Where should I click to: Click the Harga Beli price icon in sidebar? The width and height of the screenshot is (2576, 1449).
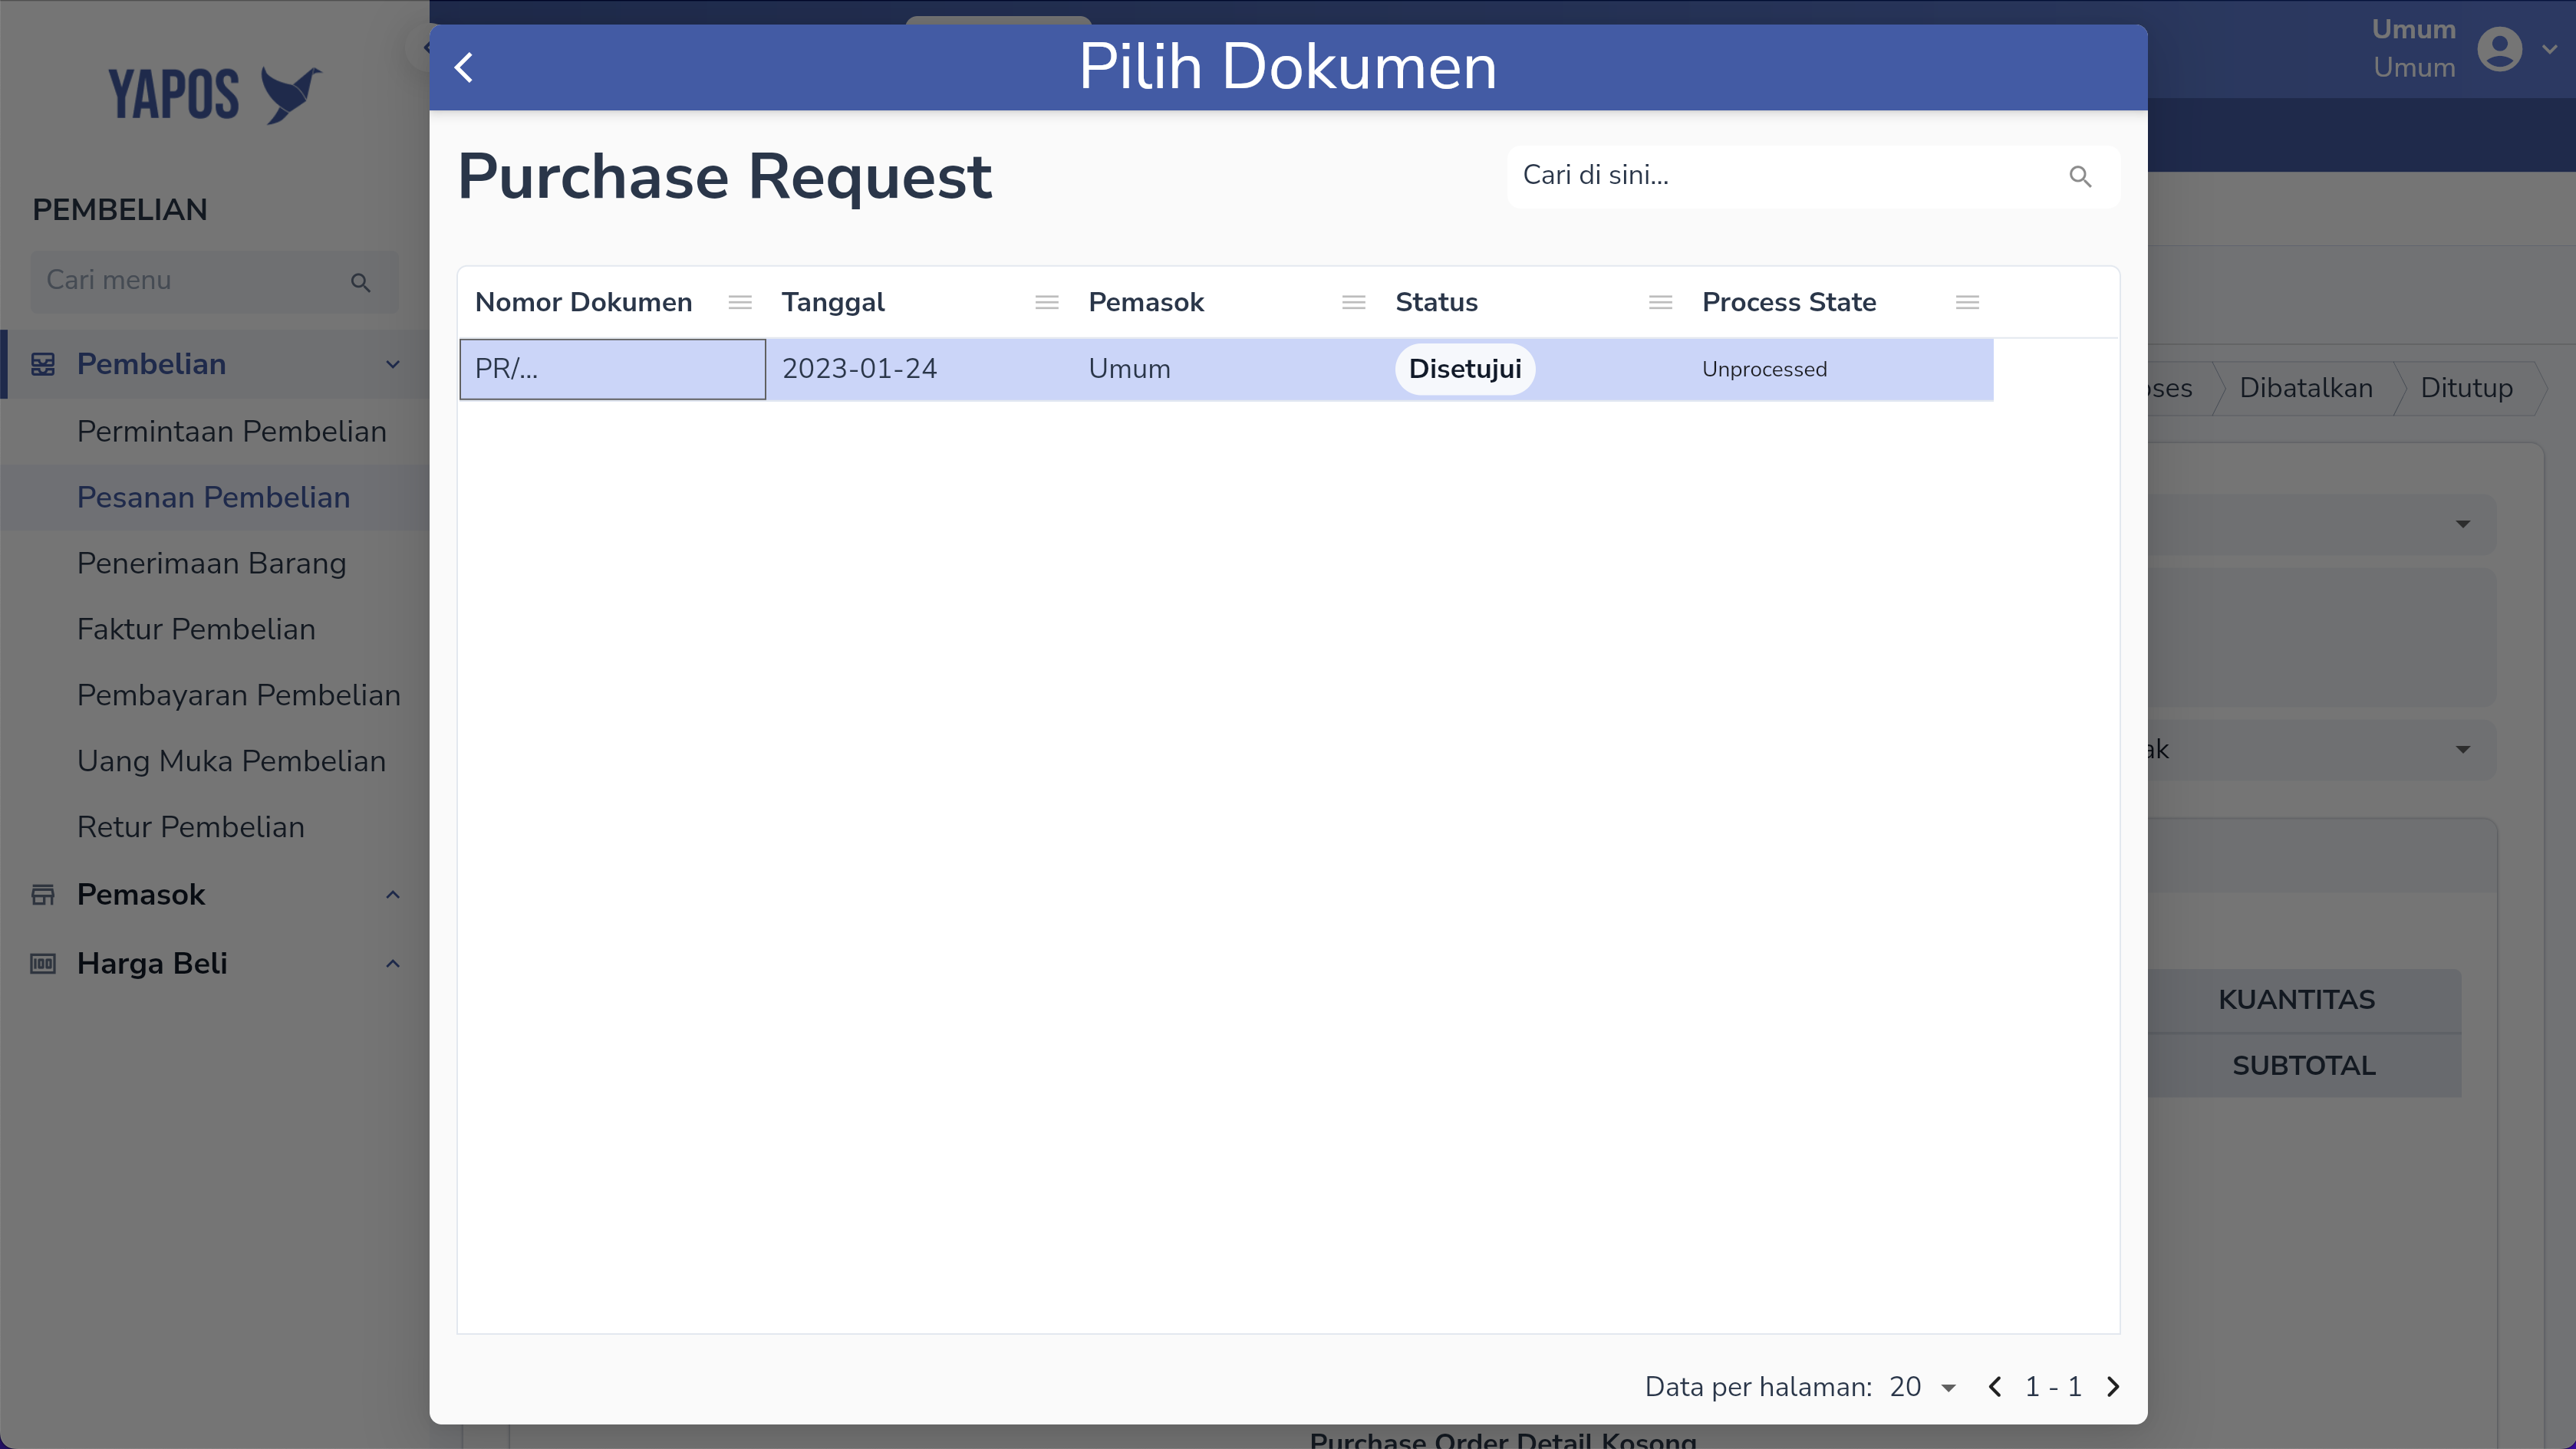point(43,964)
